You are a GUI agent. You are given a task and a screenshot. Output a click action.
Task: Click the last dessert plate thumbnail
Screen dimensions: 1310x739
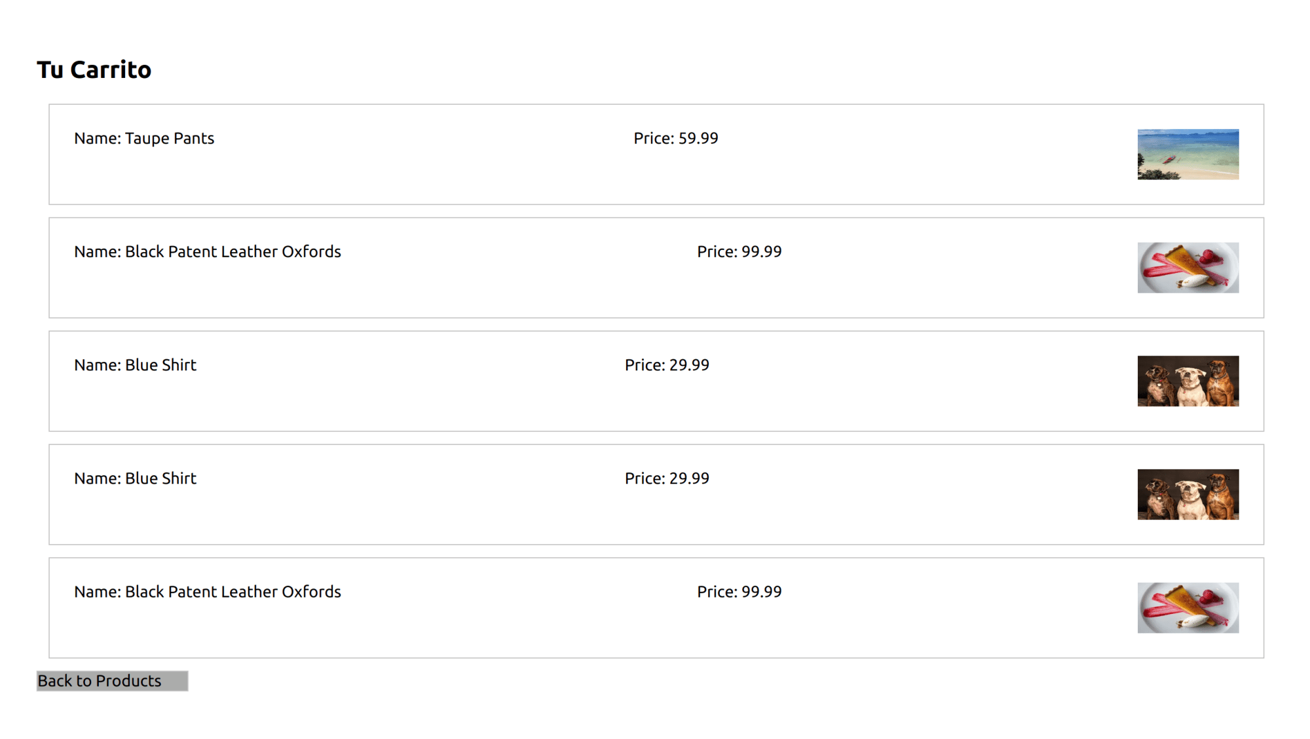click(x=1188, y=607)
